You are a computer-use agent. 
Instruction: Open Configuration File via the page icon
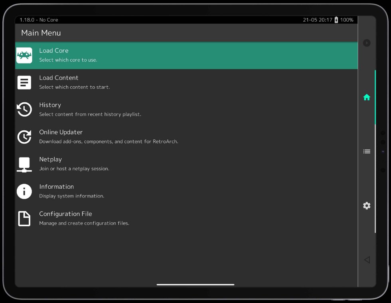24,218
